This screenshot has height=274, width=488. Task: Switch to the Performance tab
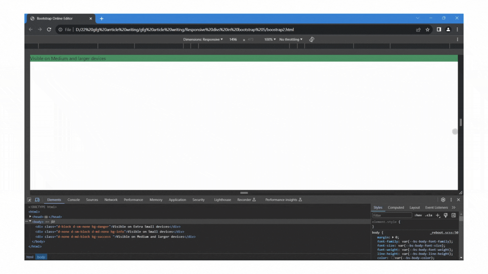coord(133,200)
